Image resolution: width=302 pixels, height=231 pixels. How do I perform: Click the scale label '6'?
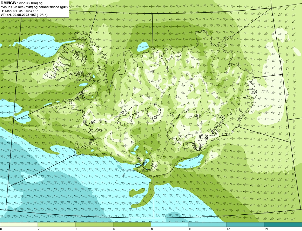[x=114, y=229]
